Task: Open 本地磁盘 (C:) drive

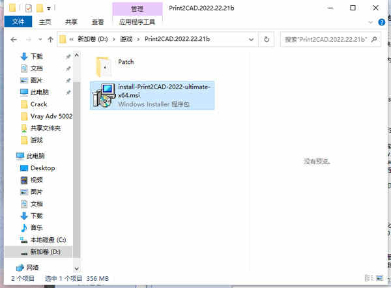Action: 48,240
